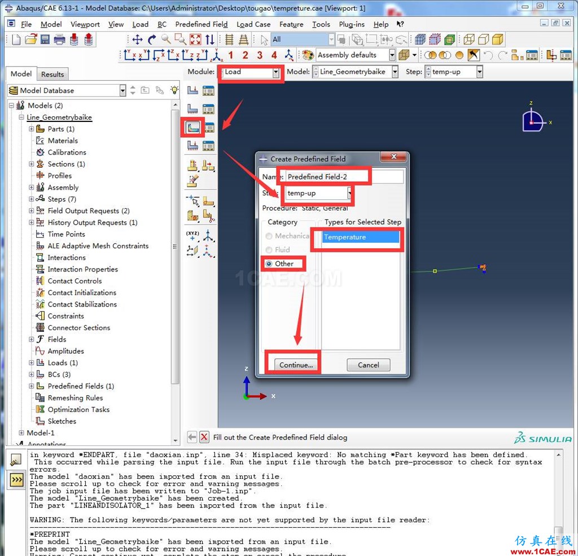This screenshot has width=578, height=556.
Task: Open the Tools menu
Action: pos(321,24)
